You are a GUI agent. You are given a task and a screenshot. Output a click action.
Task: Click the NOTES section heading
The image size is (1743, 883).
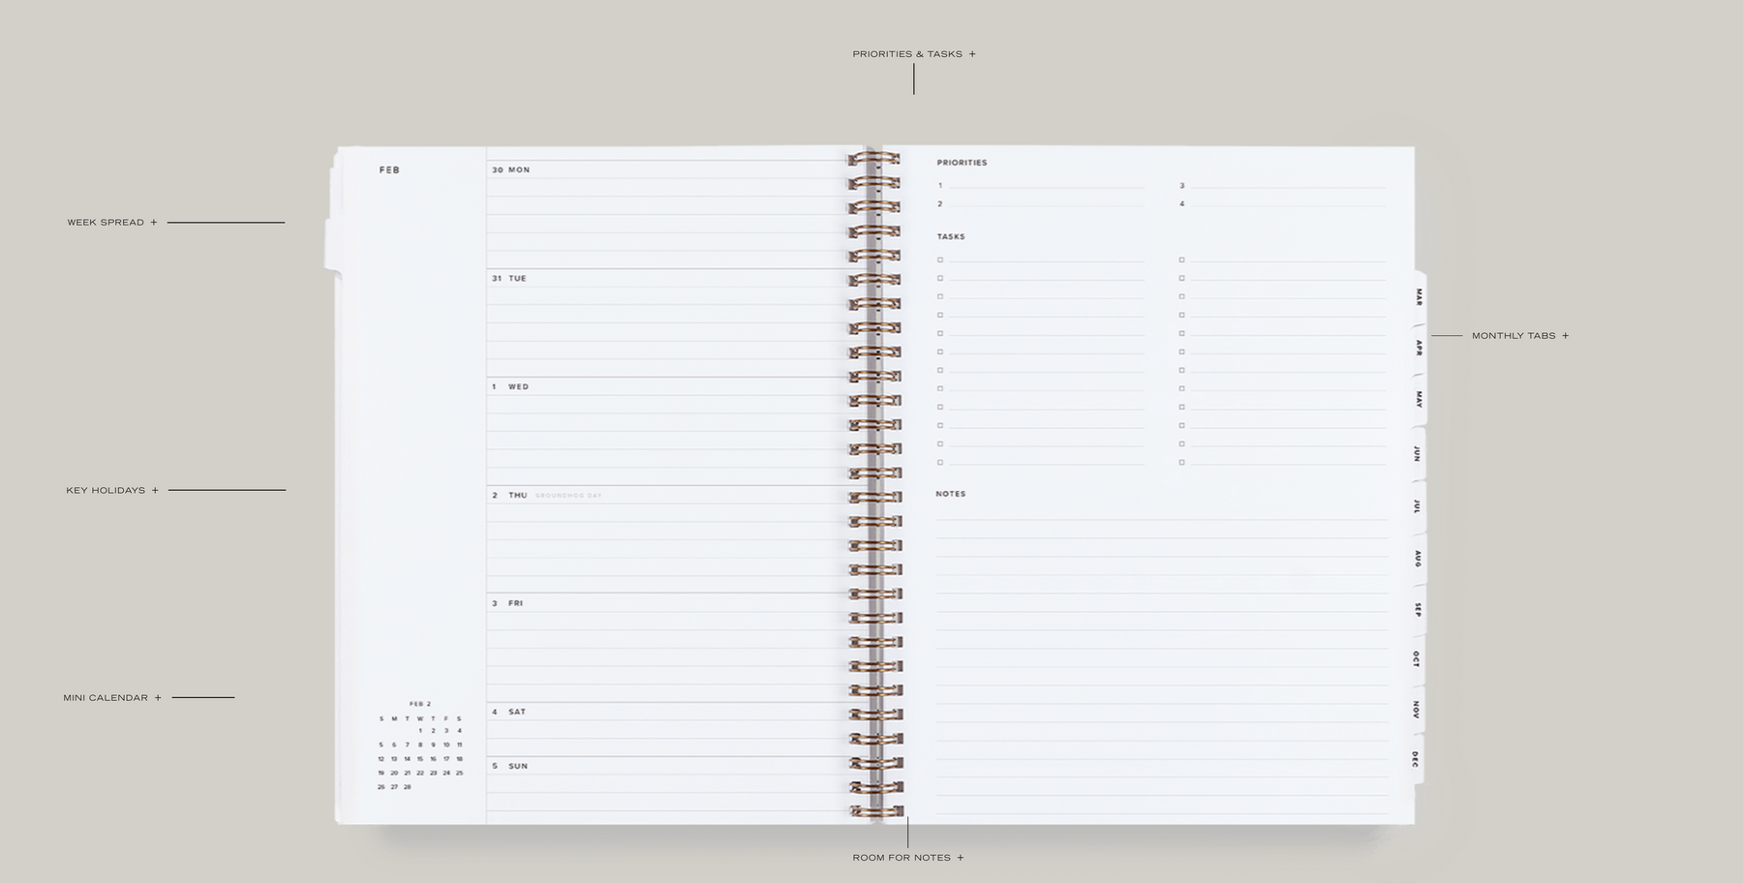click(951, 495)
